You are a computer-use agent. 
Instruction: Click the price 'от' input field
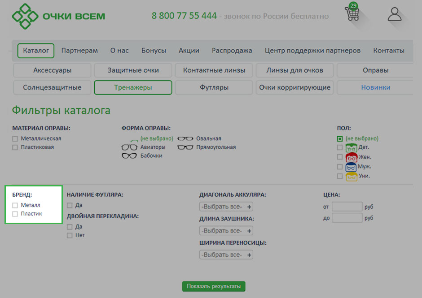(x=347, y=207)
